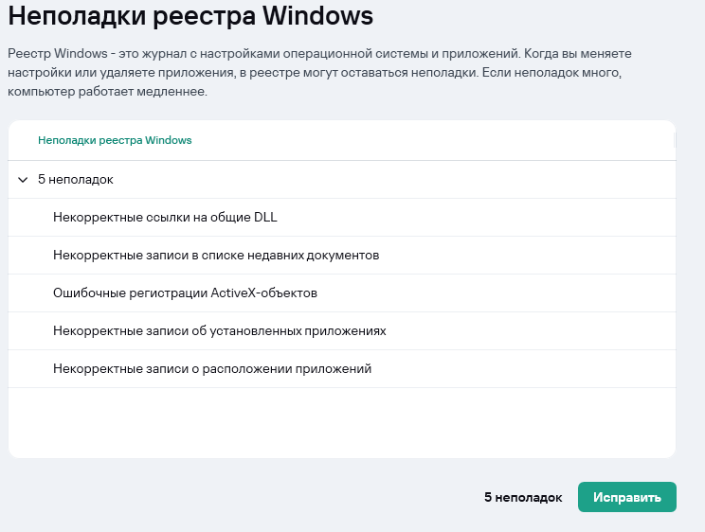Select 'Некорректные ссылки на общие DLL' row
Screen dimensions: 705x532
click(x=165, y=217)
